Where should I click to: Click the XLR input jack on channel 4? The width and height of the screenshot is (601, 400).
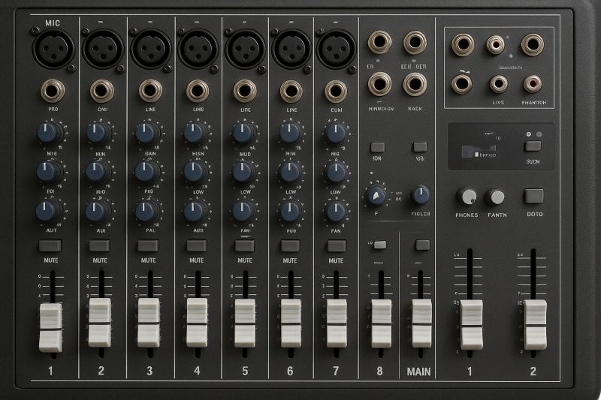point(196,50)
